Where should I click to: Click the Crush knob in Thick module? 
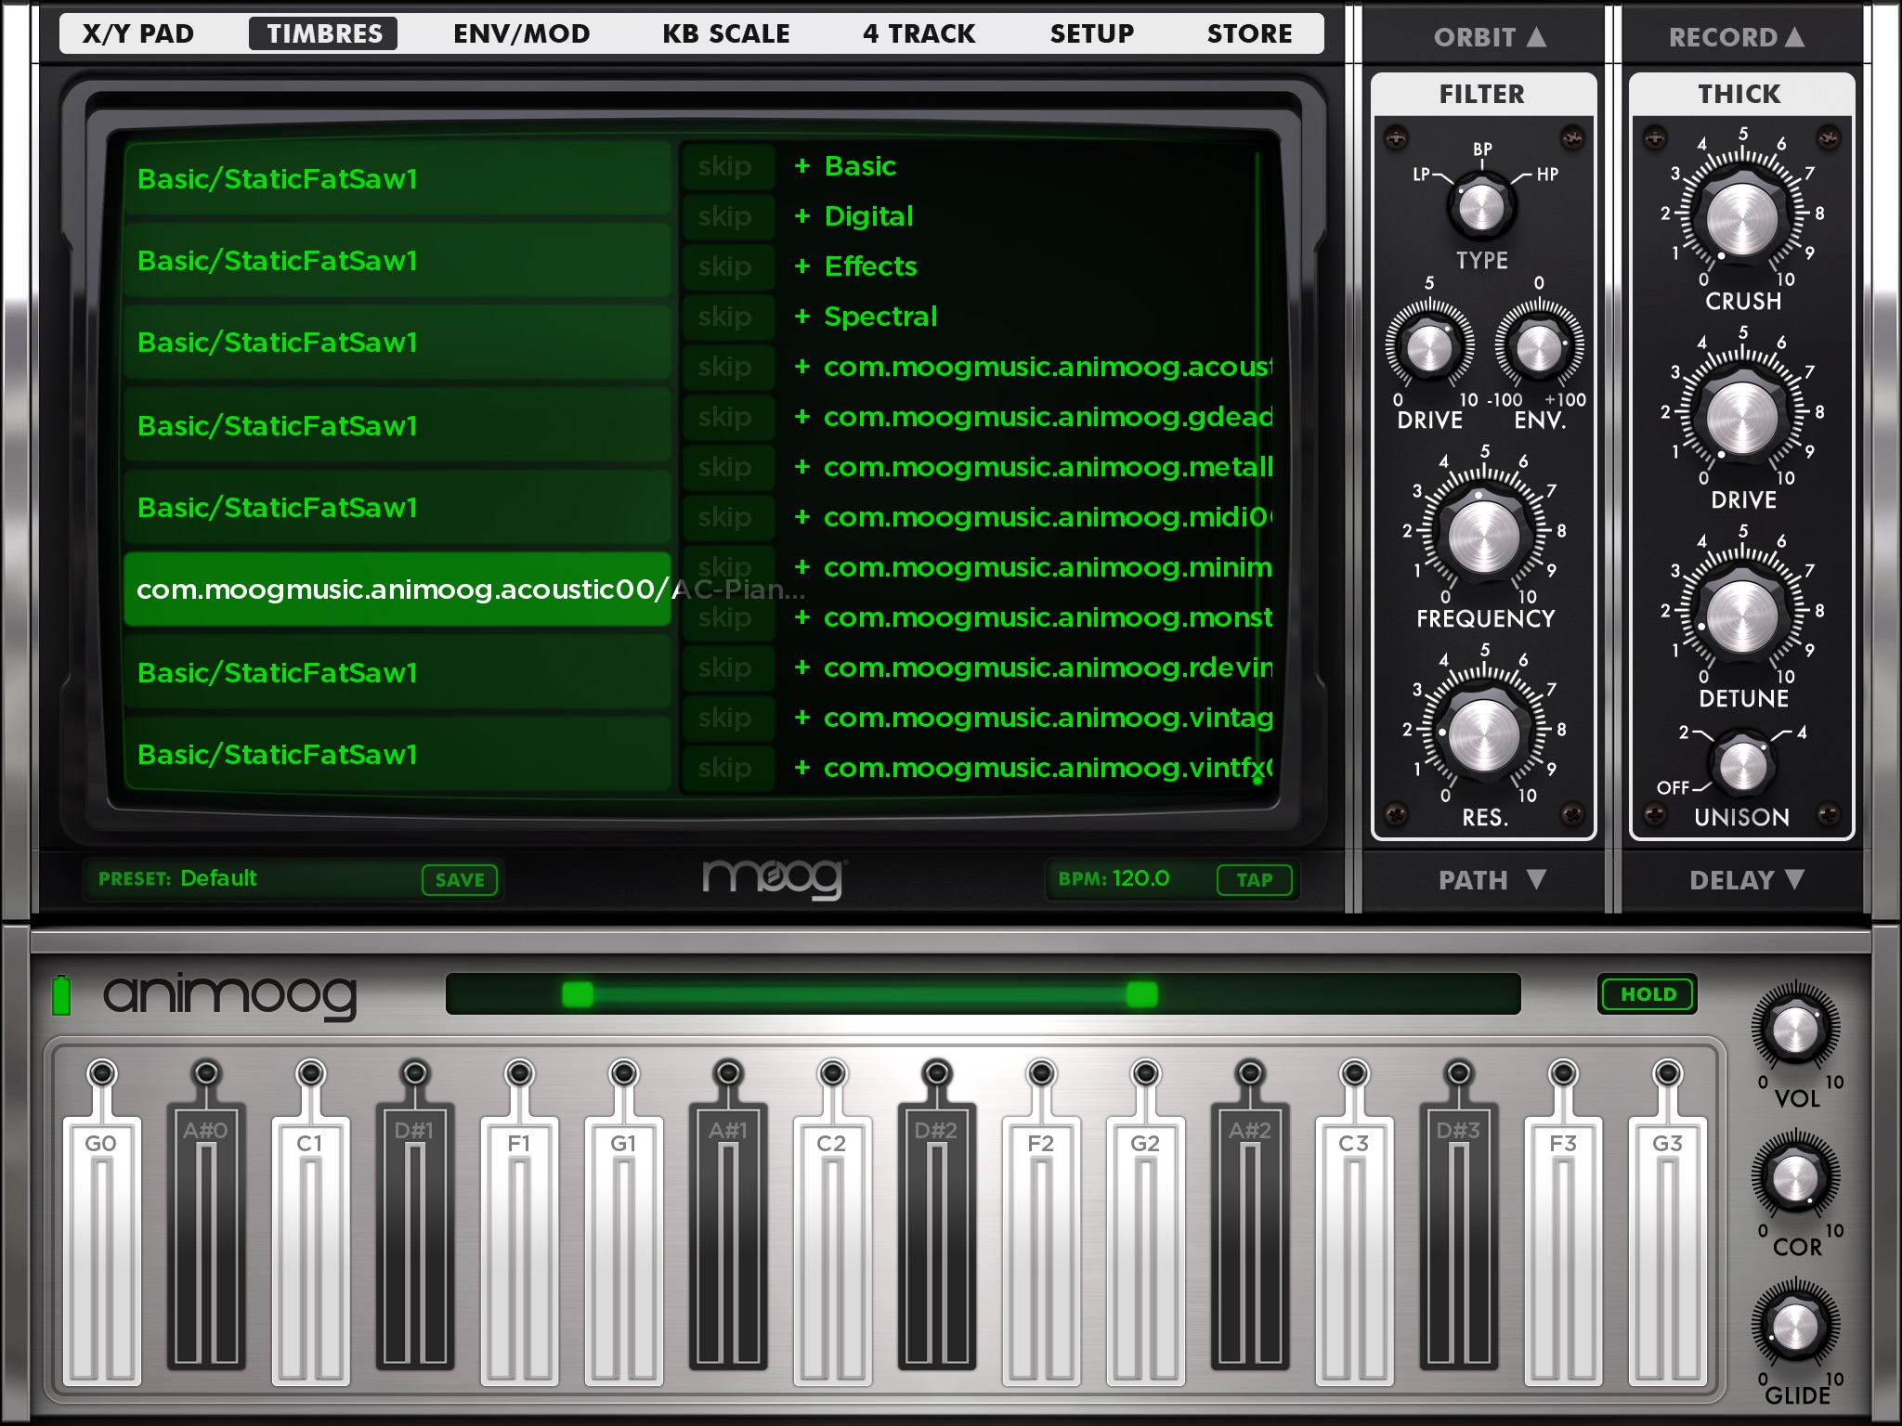tap(1741, 219)
